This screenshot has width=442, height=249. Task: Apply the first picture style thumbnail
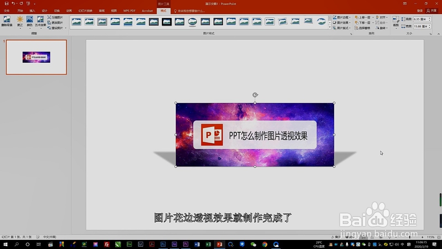[x=76, y=22]
